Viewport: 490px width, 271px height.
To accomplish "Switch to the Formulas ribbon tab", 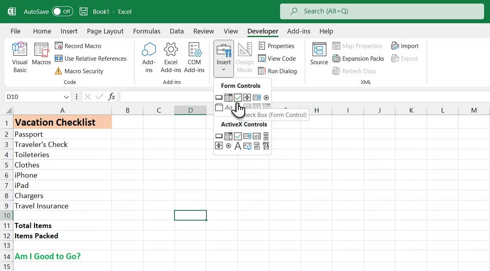I will click(x=147, y=31).
